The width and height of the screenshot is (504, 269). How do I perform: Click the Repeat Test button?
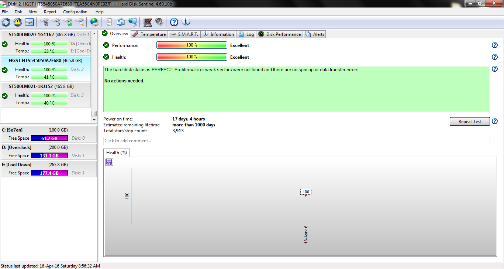point(470,121)
